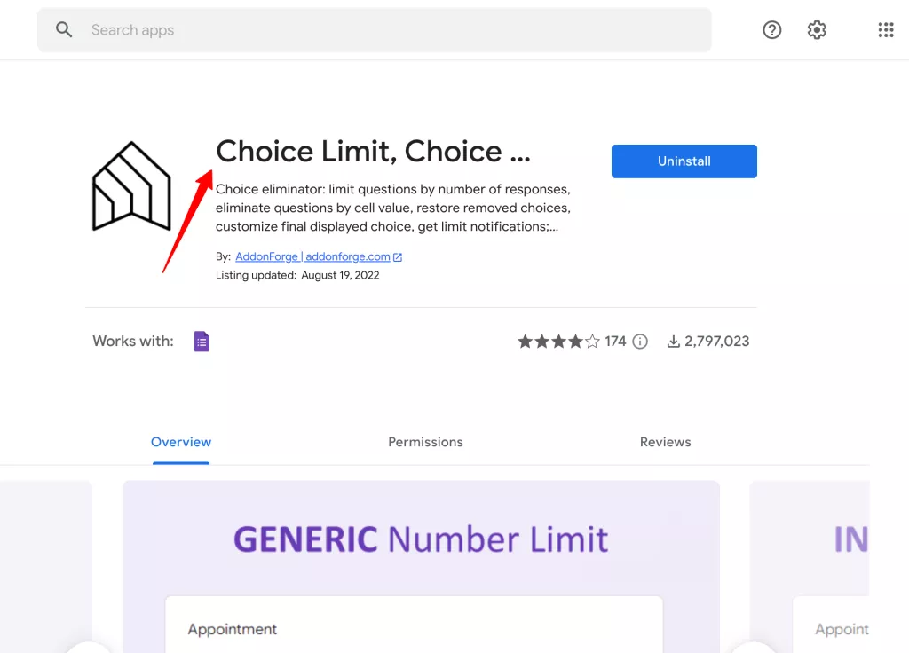Click the download count icon

tap(673, 341)
